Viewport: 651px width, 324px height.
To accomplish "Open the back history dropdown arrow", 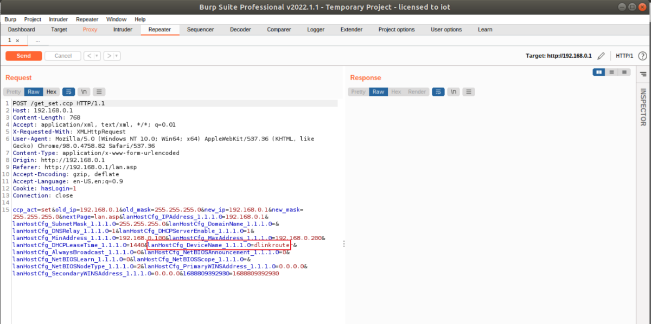I will (97, 56).
